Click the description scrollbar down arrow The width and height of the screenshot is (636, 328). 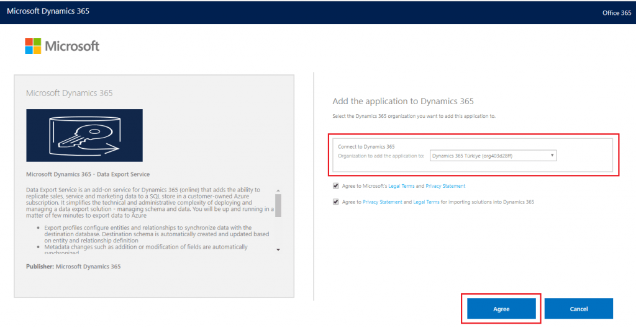[278, 250]
